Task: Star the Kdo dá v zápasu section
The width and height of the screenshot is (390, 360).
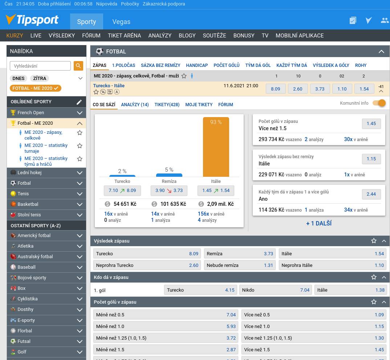Action: tap(374, 277)
